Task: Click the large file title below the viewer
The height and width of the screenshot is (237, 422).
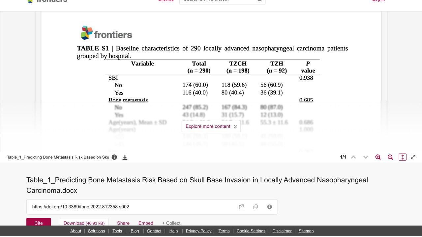Action: (197, 185)
